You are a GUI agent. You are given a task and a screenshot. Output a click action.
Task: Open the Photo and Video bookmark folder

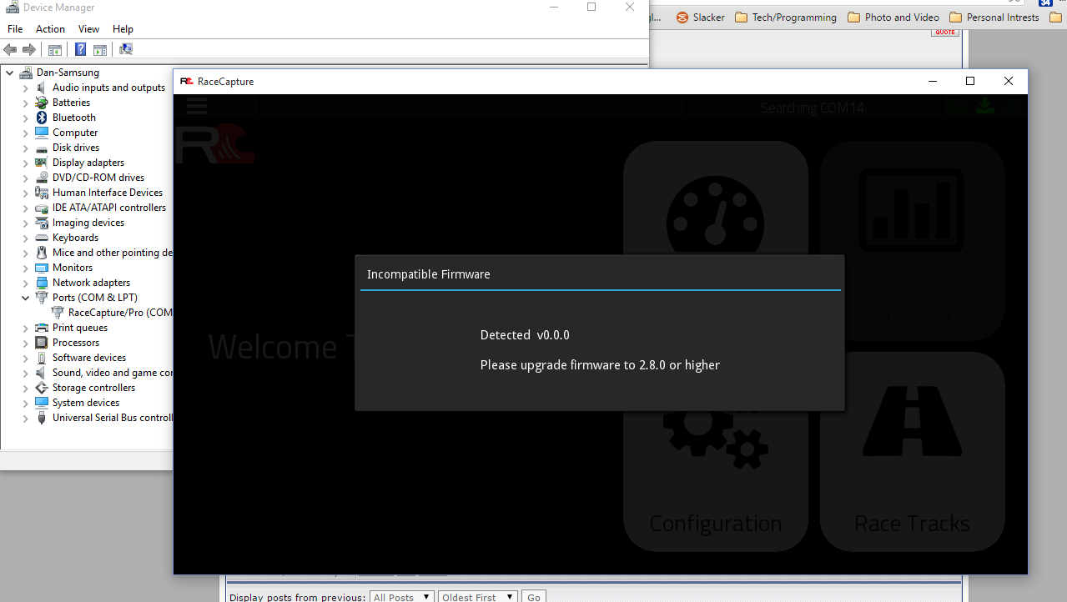click(893, 18)
